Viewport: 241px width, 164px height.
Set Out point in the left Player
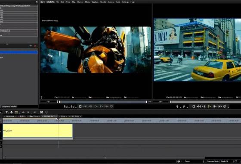point(73,107)
